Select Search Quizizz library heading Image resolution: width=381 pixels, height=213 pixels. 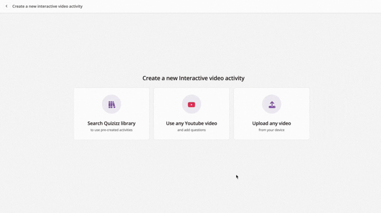[112, 123]
